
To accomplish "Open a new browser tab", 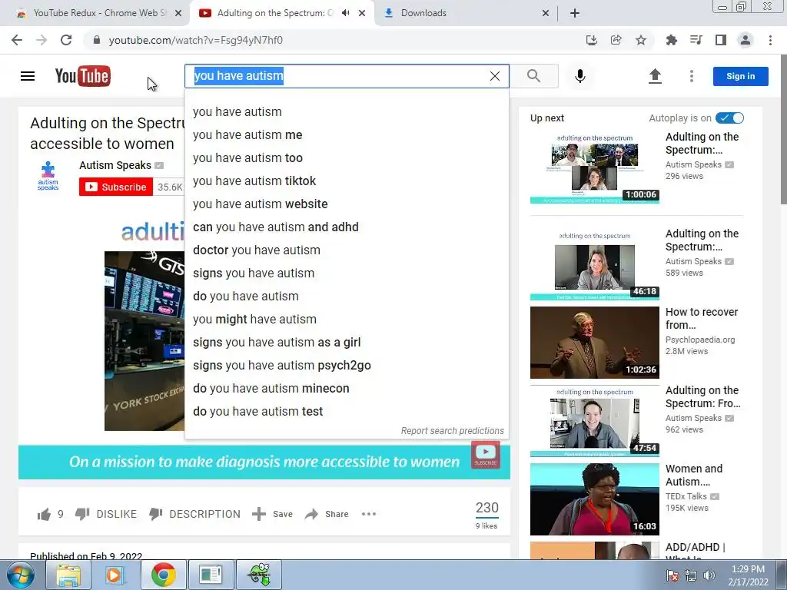I will pos(575,13).
